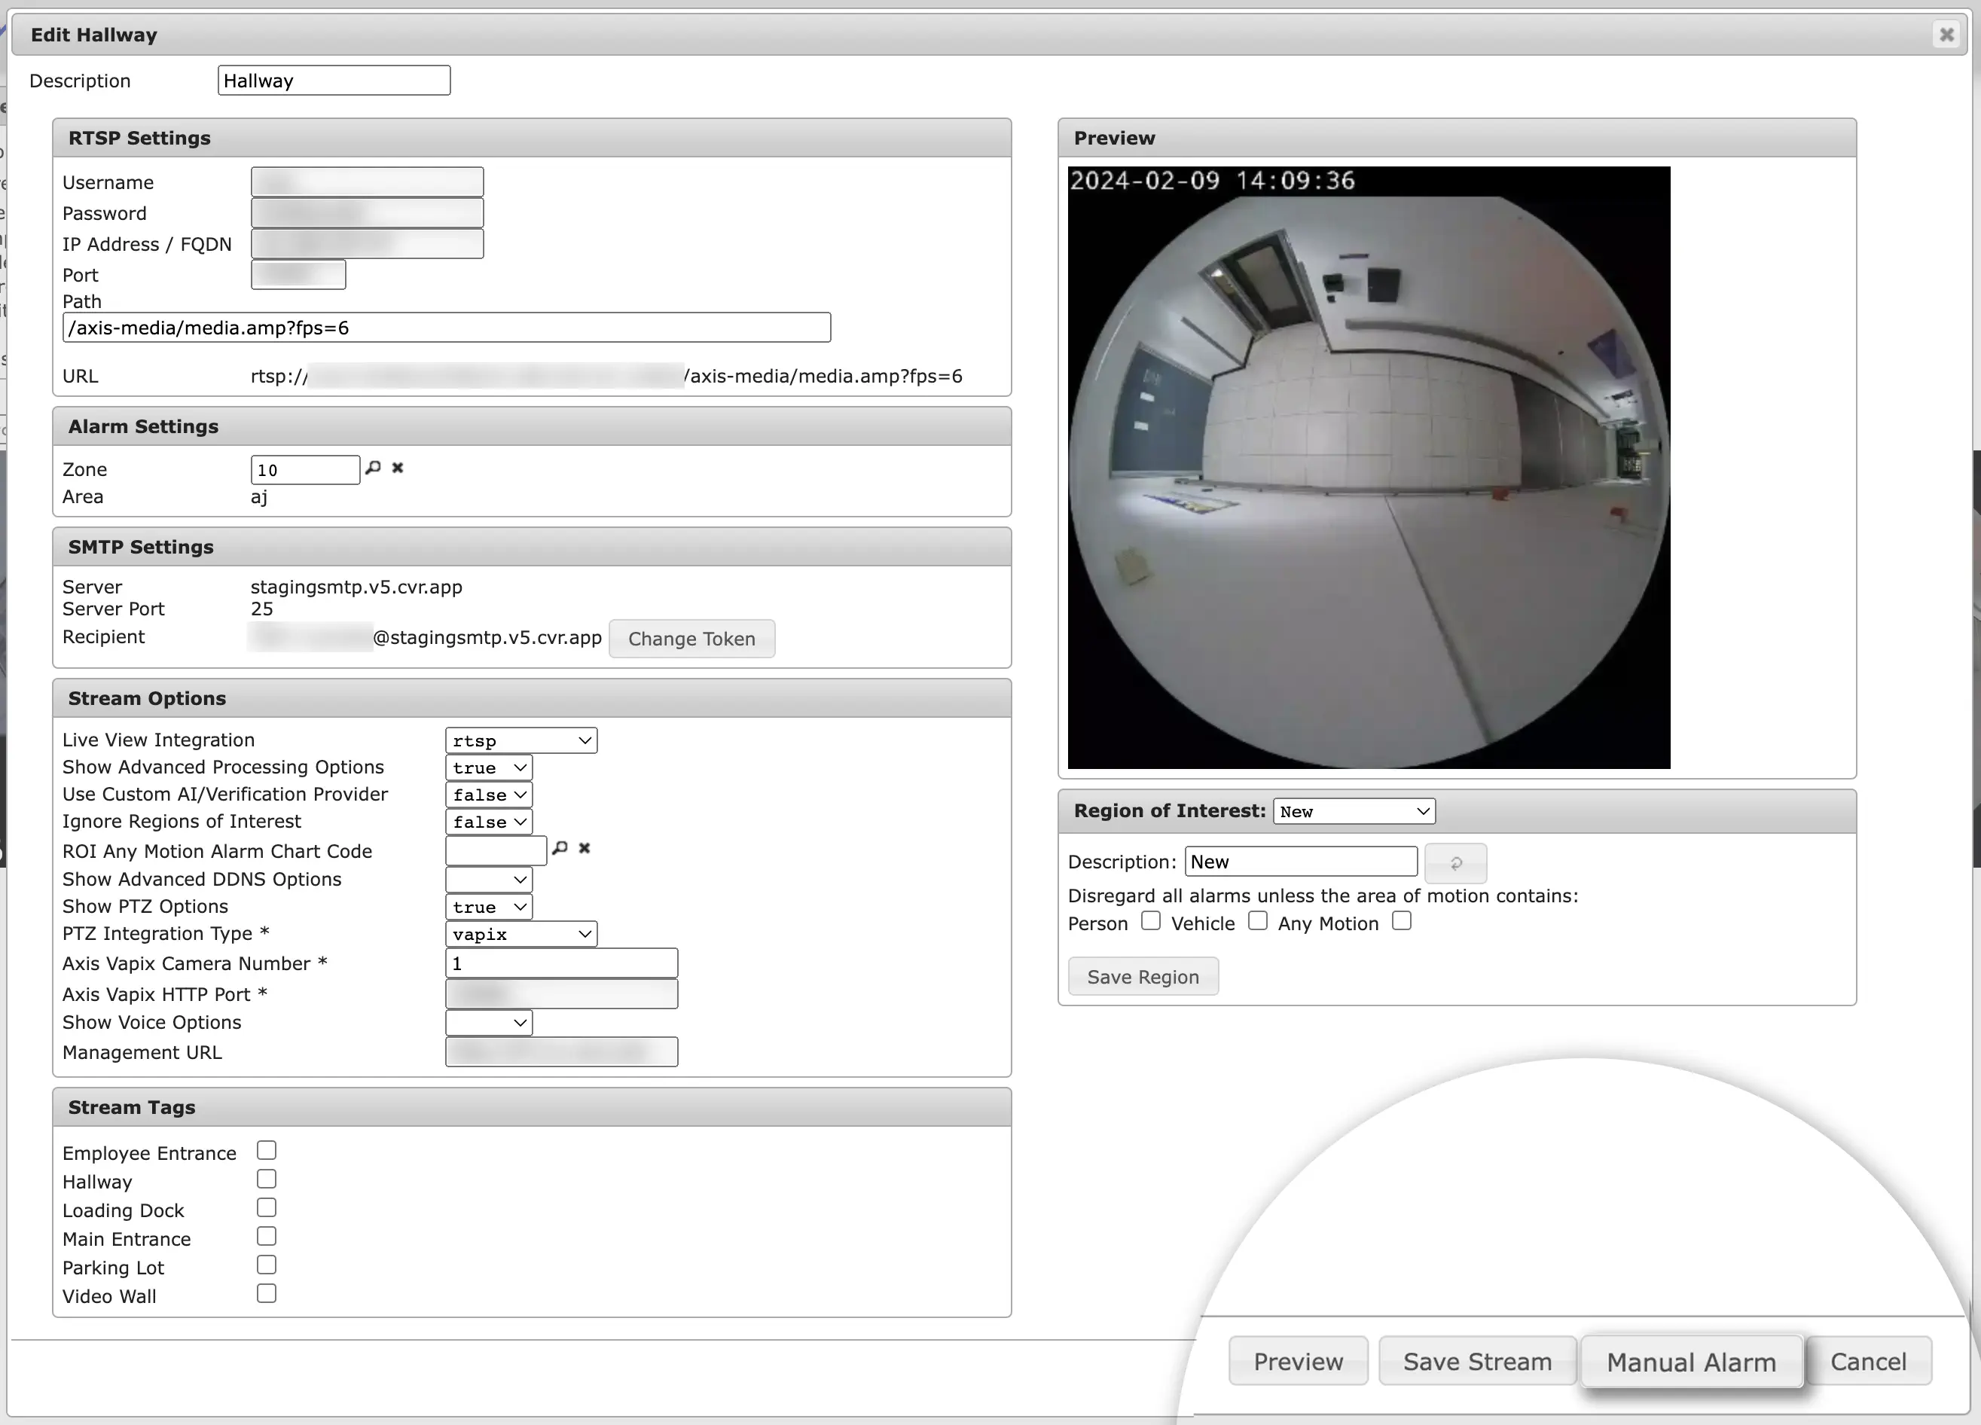Expand PTZ Integration Type dropdown
1981x1425 pixels.
(520, 934)
